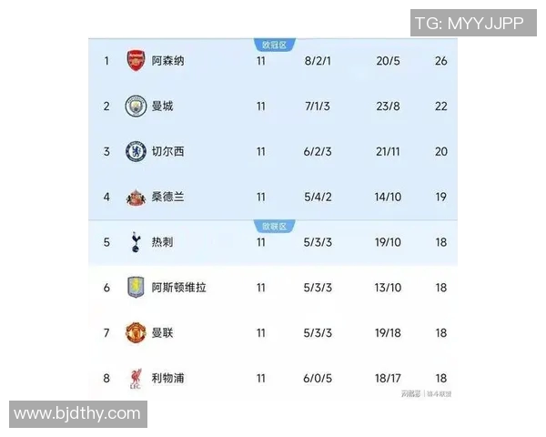Click Manchester City's 23/8 goals figure
Image resolution: width=546 pixels, height=437 pixels.
[388, 107]
